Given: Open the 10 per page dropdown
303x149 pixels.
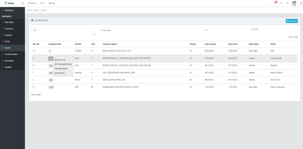Looking at the screenshot, I should pyautogui.click(x=153, y=30).
